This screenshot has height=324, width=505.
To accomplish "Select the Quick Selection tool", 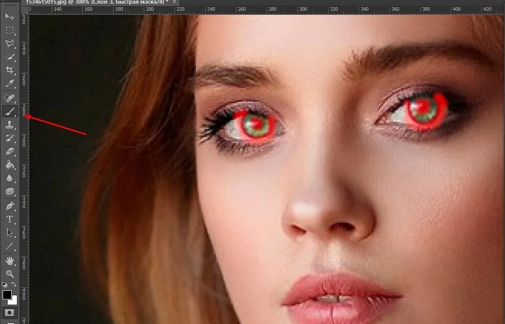I will [10, 57].
